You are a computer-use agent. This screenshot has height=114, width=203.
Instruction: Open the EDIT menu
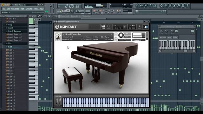tap(8, 9)
